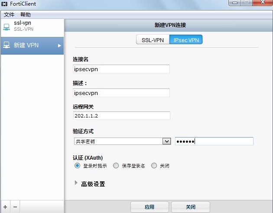273x213 pixels.
Task: Close the FortiClient window
Action: tap(263, 3)
